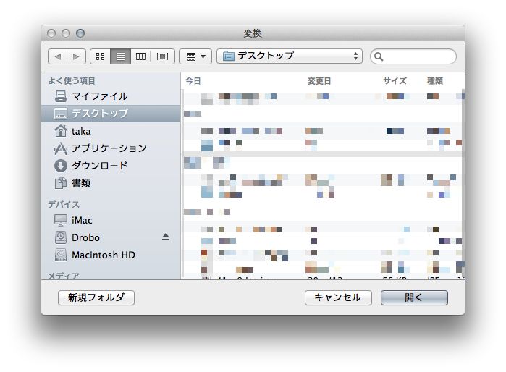
Task: Select デスクトップ in the sidebar
Action: point(111,114)
